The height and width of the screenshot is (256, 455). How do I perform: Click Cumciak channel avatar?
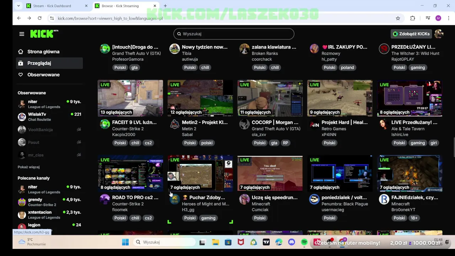[x=244, y=199]
